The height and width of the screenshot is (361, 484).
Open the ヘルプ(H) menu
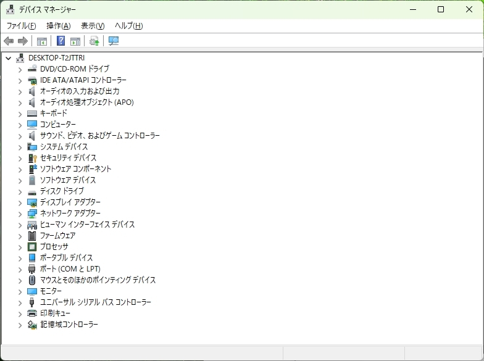tap(128, 26)
